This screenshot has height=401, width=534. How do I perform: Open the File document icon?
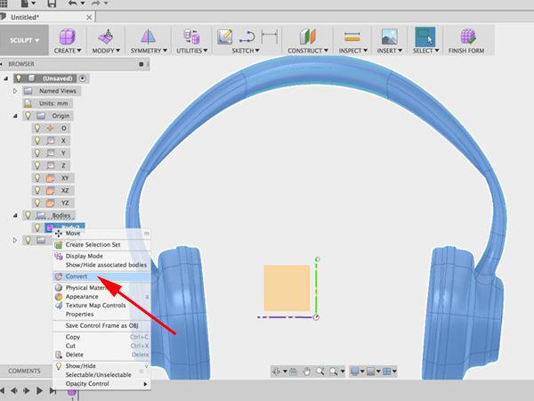pyautogui.click(x=25, y=3)
